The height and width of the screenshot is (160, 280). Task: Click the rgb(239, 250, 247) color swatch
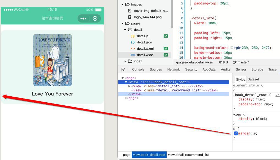tap(232, 47)
